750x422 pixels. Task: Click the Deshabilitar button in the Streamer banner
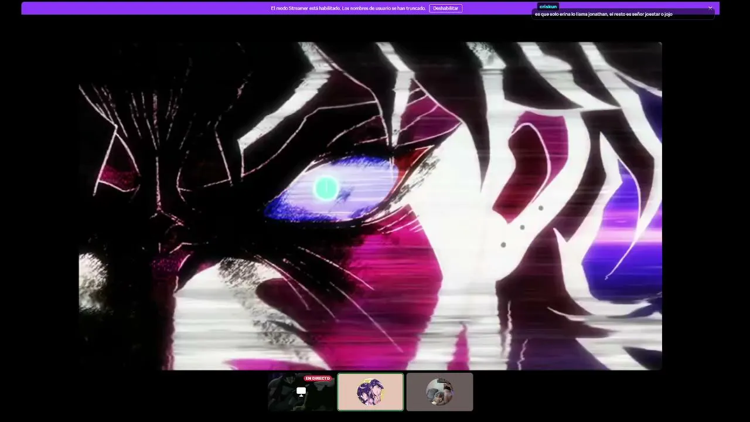pos(445,8)
